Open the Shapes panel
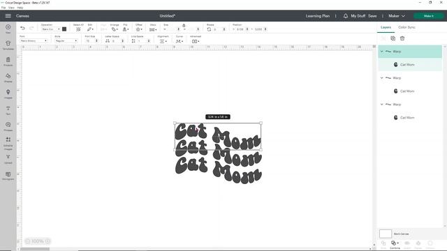 (8, 77)
